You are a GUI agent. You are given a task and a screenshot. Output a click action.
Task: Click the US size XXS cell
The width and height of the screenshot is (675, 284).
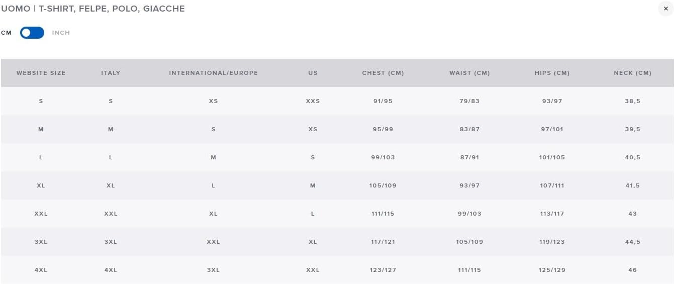click(x=313, y=101)
